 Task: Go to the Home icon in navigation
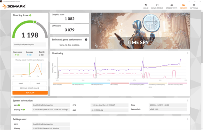145,5
